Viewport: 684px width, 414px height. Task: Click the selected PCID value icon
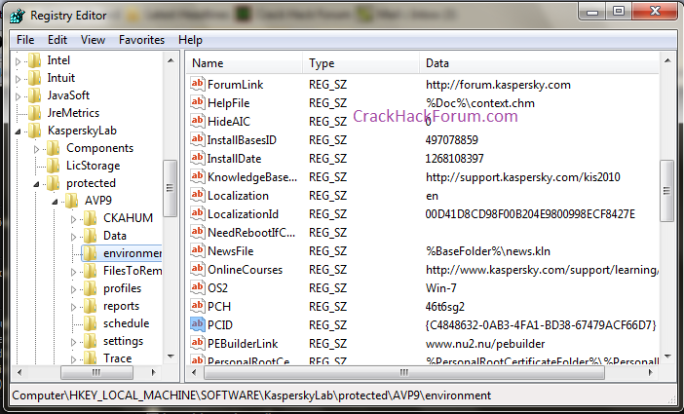point(198,325)
